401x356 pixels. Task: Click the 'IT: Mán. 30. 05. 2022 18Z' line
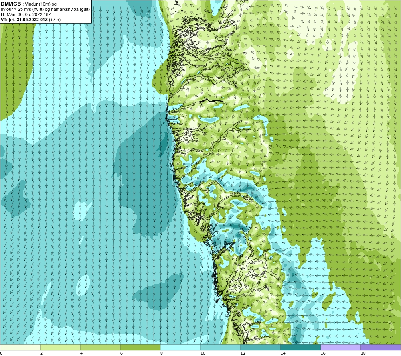pyautogui.click(x=26, y=14)
